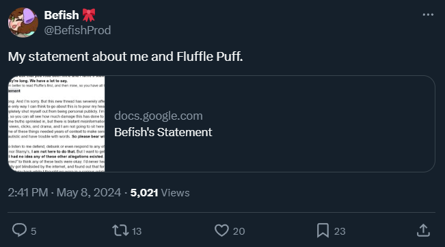Bookmark the tweet with the bookmark icon
The image size is (445, 247).
323,231
